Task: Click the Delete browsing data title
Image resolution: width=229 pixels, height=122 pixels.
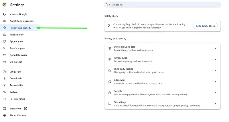Action: (125, 47)
